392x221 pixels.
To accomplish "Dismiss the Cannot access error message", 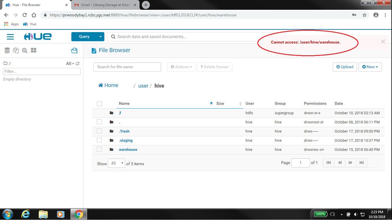I will (x=383, y=42).
